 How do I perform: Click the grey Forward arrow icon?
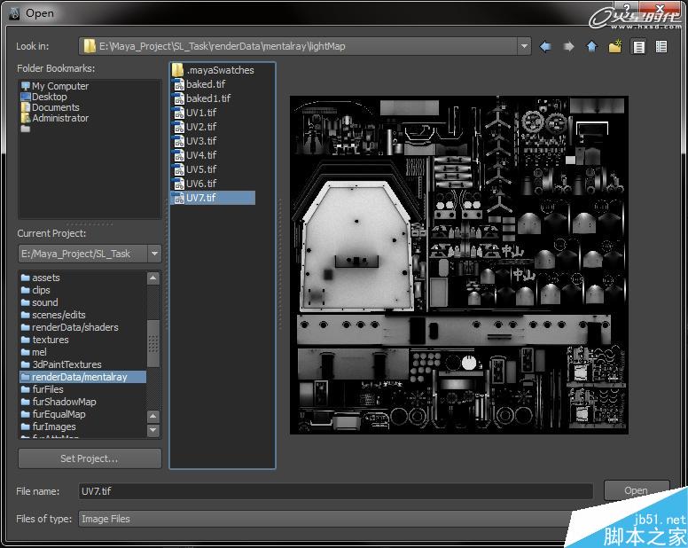point(569,46)
